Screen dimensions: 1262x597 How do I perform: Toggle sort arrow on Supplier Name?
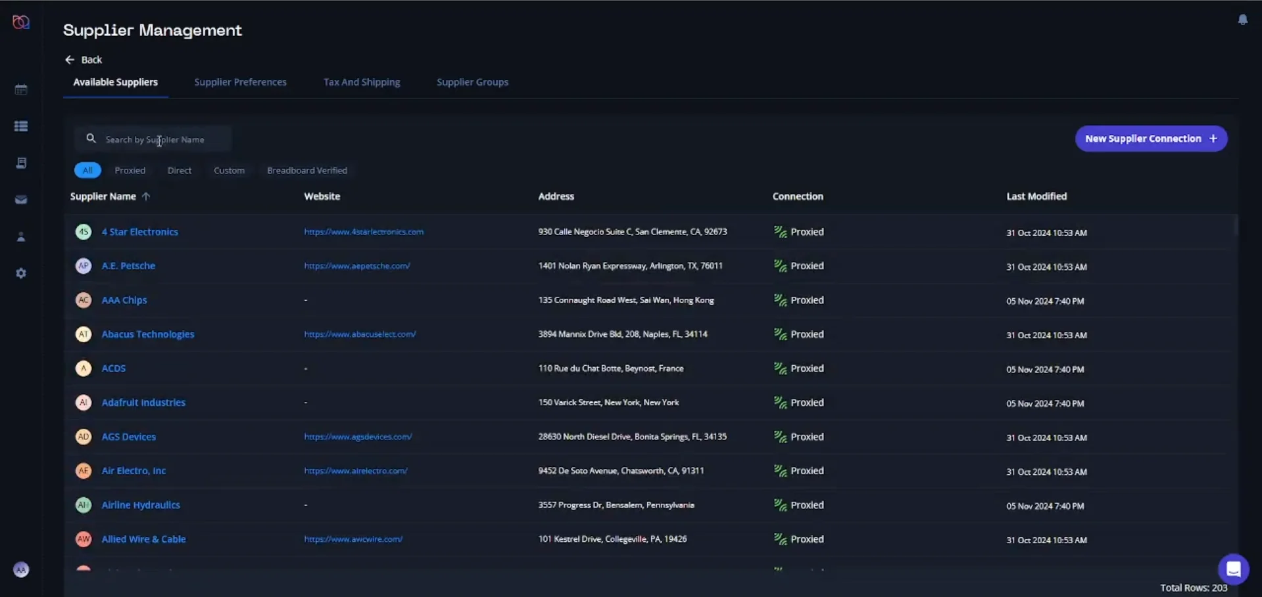[146, 196]
